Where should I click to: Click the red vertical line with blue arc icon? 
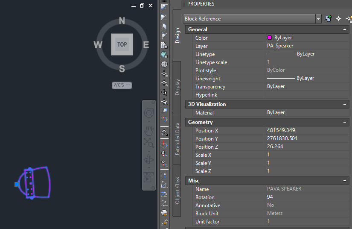point(164,120)
